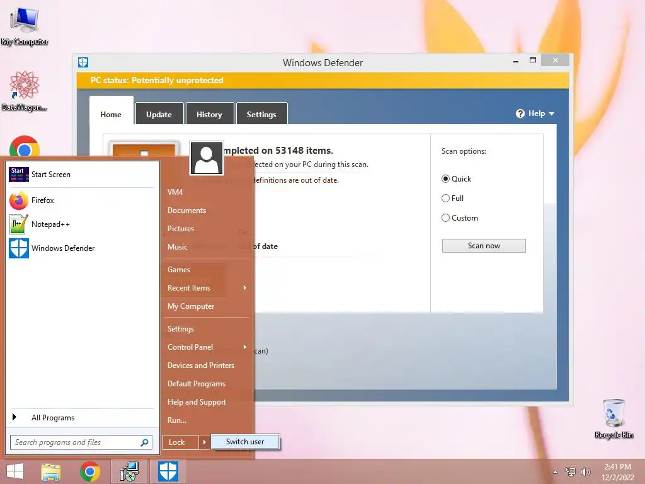Viewport: 645px width, 484px height.
Task: Click Windows Defender taskbar icon
Action: [x=168, y=471]
